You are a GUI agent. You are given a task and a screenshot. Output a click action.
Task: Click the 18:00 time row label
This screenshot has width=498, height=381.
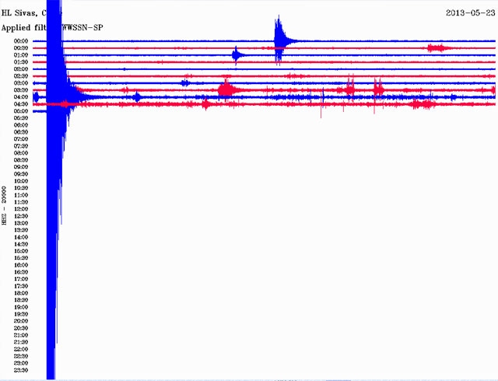click(x=21, y=292)
